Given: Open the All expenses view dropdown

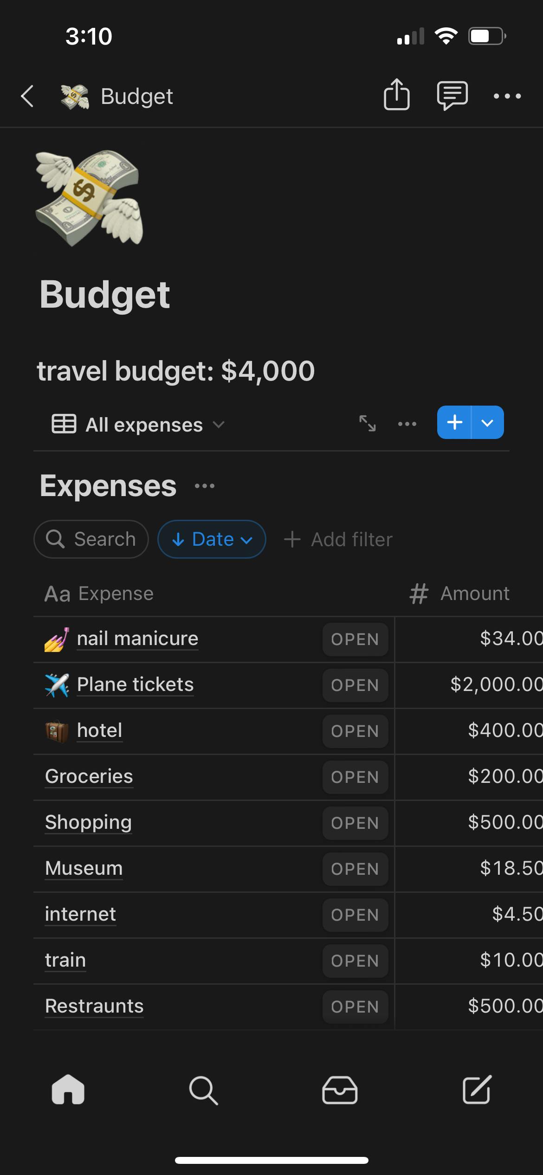Looking at the screenshot, I should click(x=138, y=425).
